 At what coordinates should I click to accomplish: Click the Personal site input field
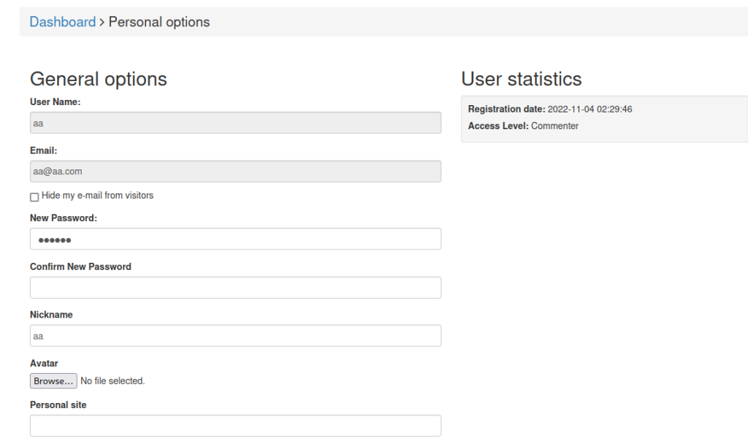click(235, 426)
